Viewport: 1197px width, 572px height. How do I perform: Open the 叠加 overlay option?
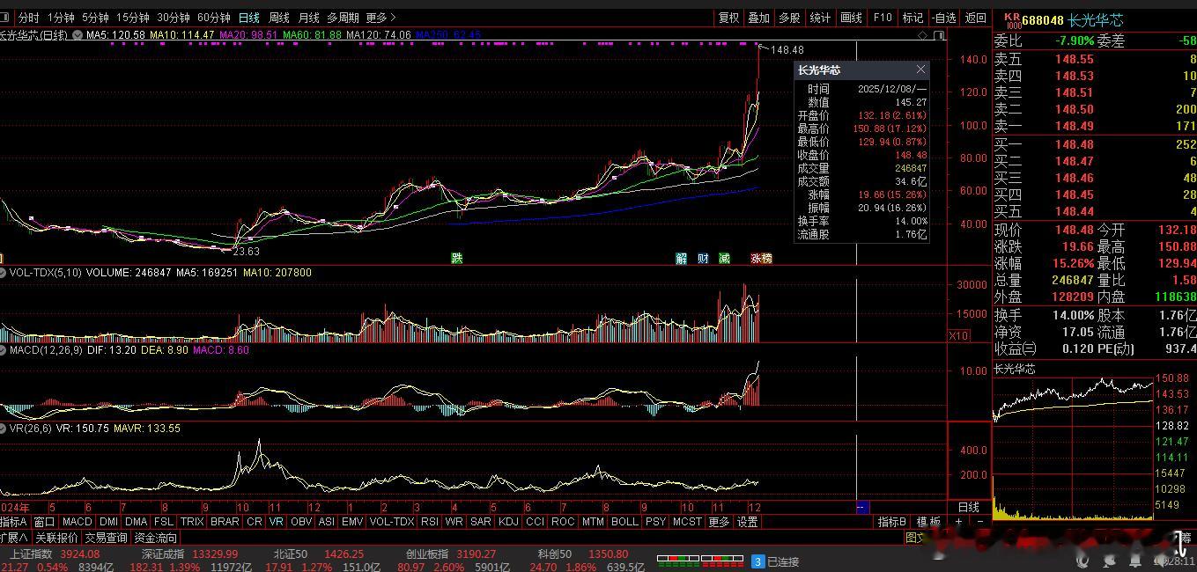click(758, 18)
